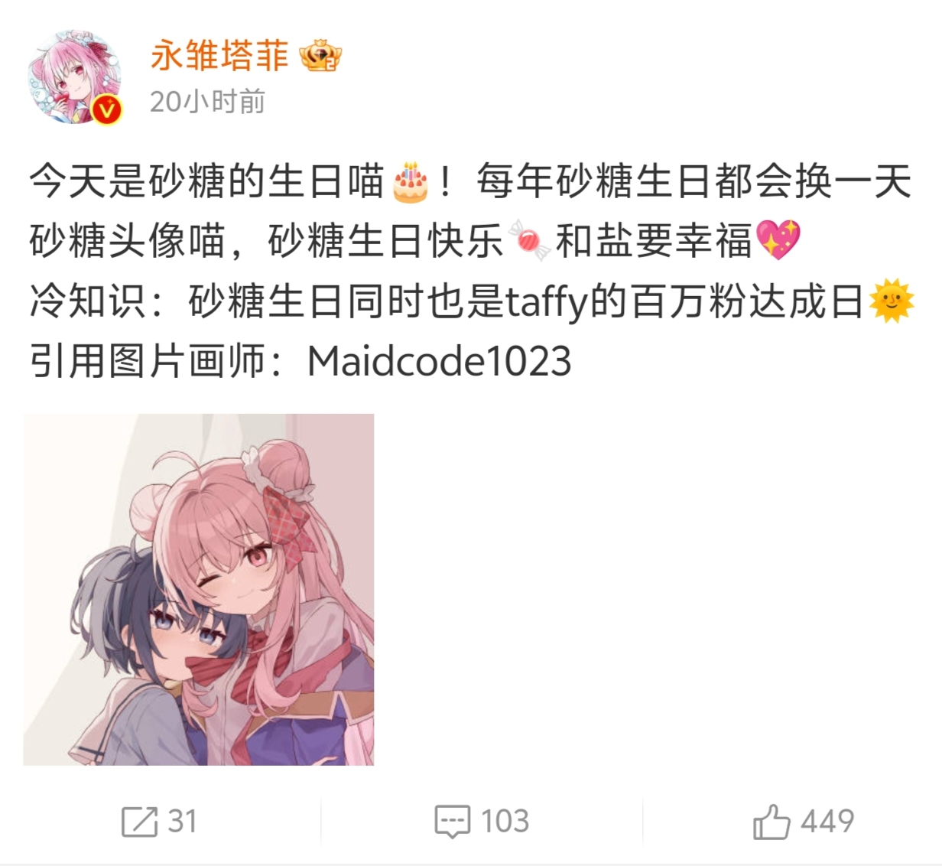This screenshot has height=866, width=942.
Task: Click the comment count 103
Action: point(505,822)
